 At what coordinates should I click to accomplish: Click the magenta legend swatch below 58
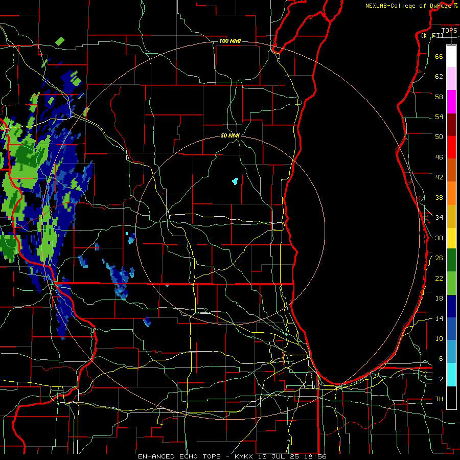pos(451,102)
